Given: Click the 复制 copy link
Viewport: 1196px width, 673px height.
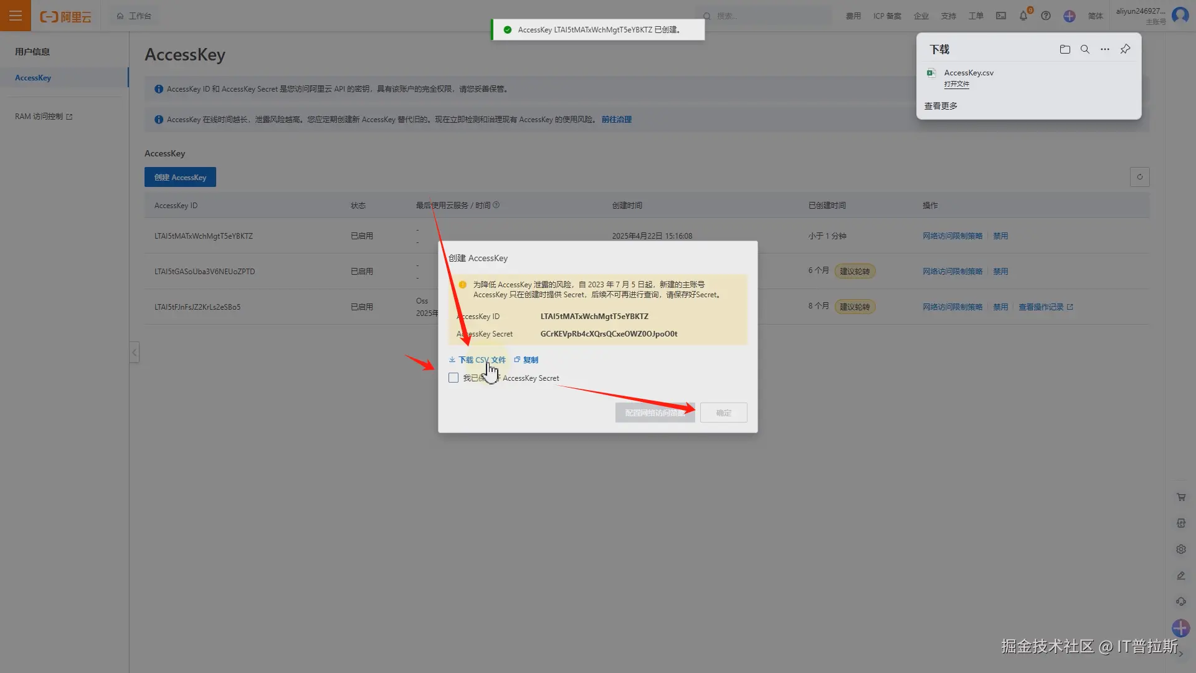Looking at the screenshot, I should pos(530,360).
